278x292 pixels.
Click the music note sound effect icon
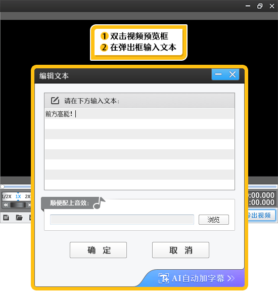(x=99, y=203)
